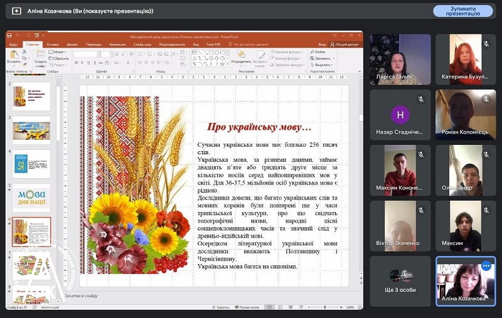Viewport: 502px width, 318px height.
Task: Switch to slide sorter view icon
Action: pyautogui.click(x=280, y=307)
